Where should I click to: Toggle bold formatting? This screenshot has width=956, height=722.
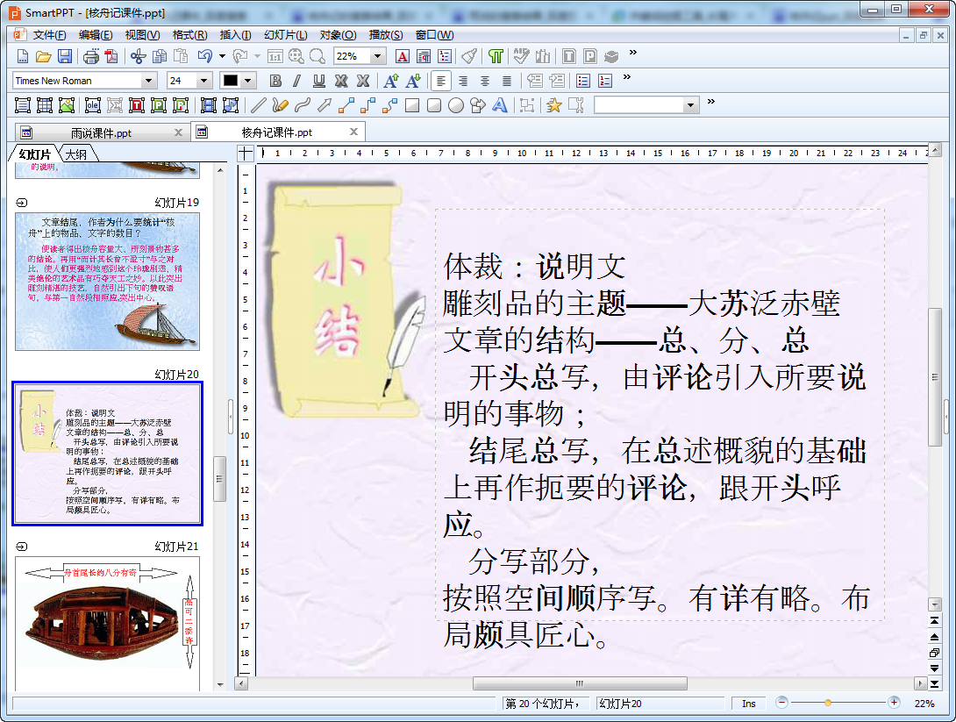pyautogui.click(x=275, y=81)
